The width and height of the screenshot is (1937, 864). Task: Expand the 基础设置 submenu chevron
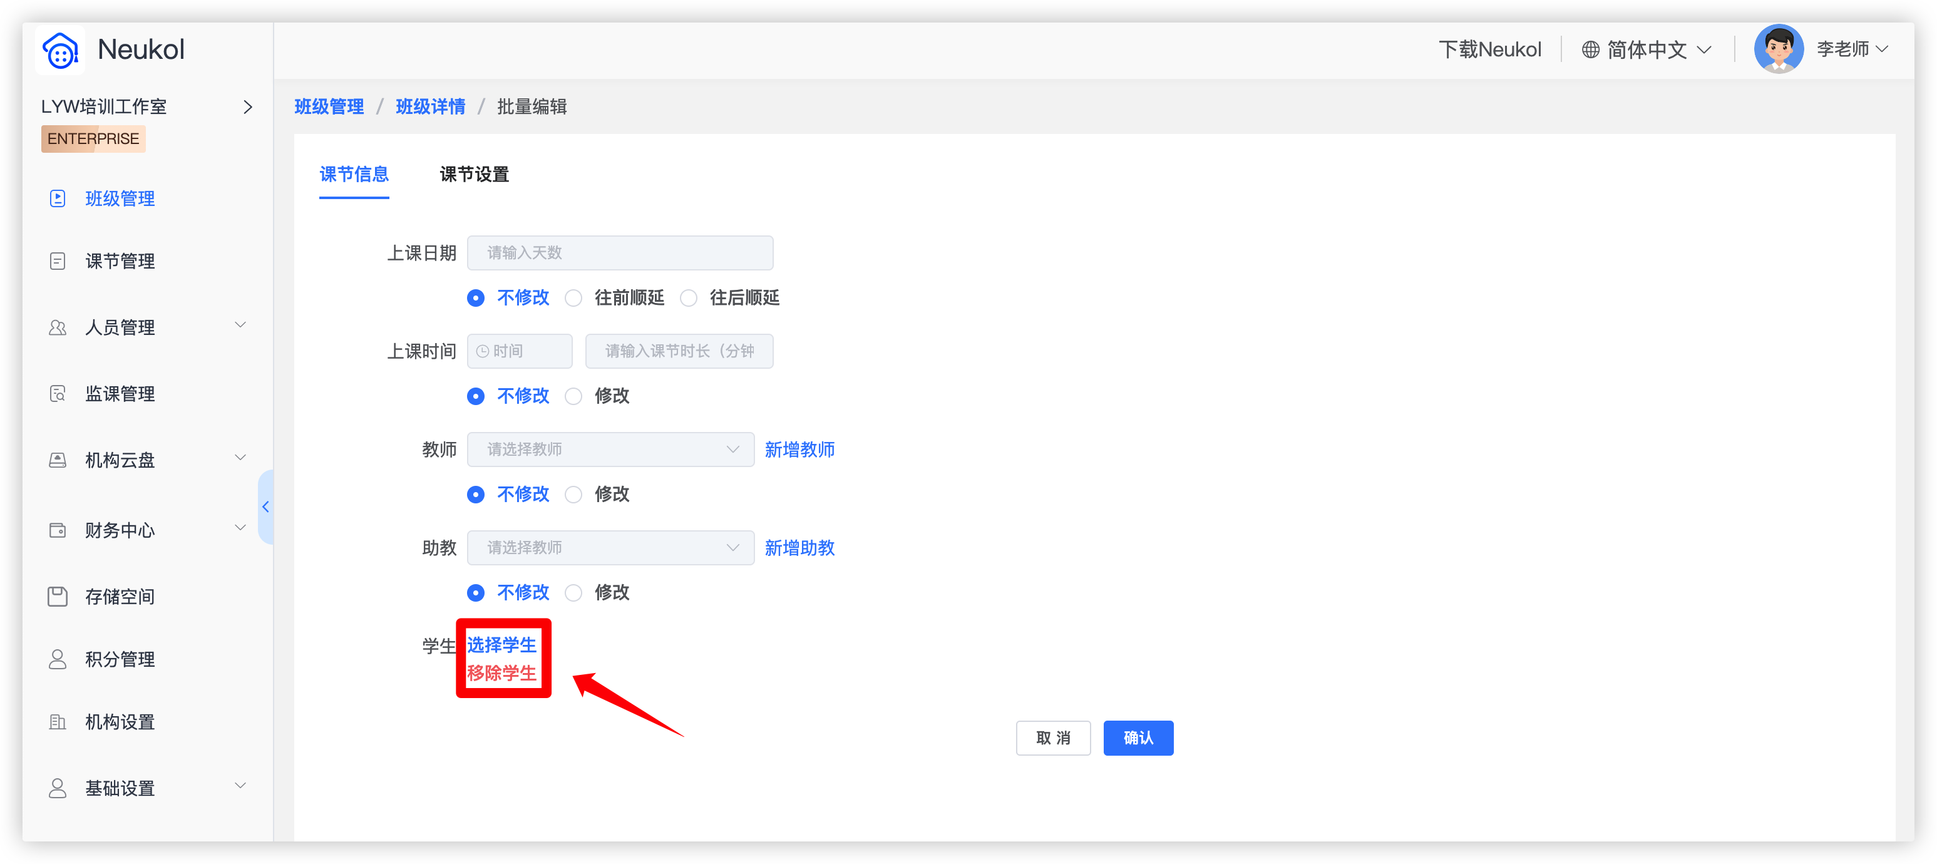coord(240,786)
